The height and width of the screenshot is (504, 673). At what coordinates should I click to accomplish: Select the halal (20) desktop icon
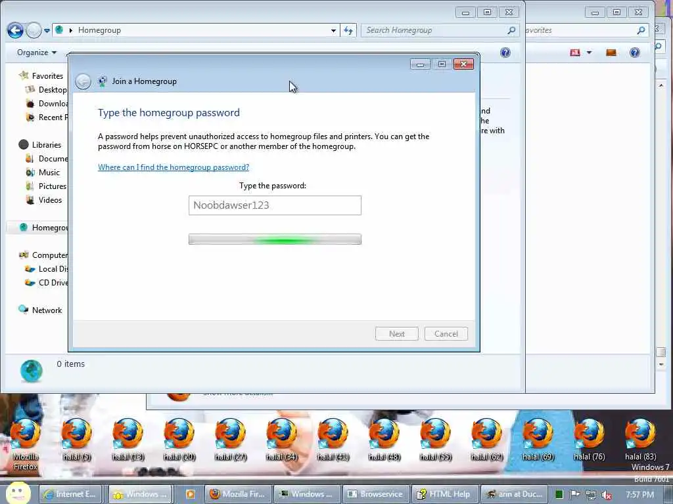[x=179, y=439]
